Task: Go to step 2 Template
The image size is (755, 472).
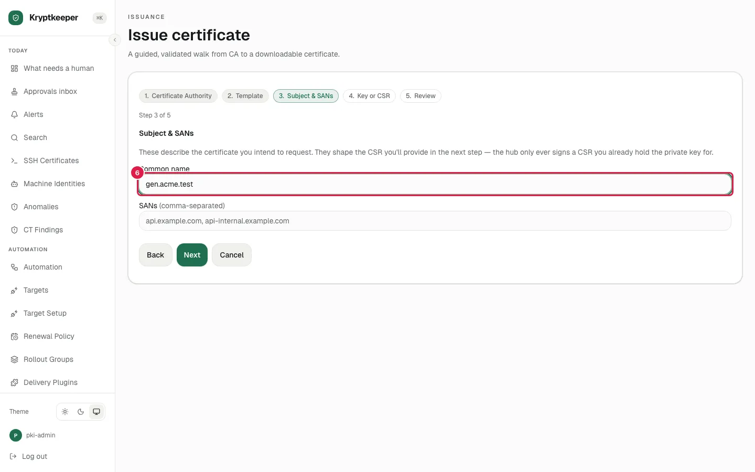Action: coord(245,96)
